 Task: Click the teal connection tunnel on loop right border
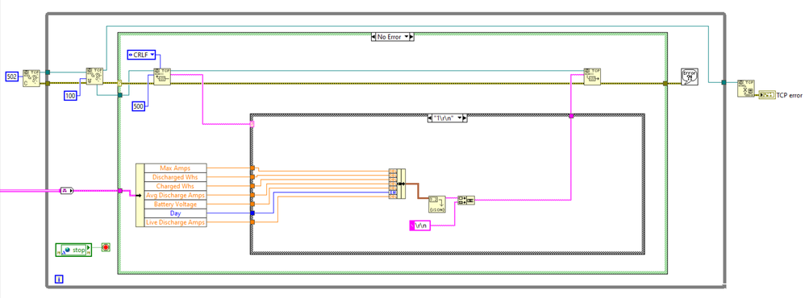click(x=724, y=83)
